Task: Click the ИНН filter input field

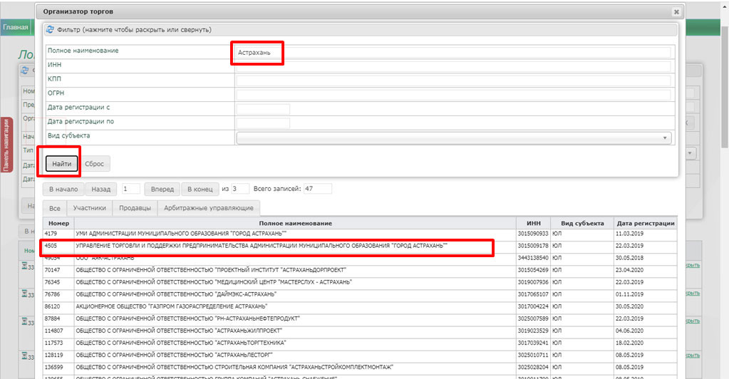Action: pyautogui.click(x=453, y=66)
